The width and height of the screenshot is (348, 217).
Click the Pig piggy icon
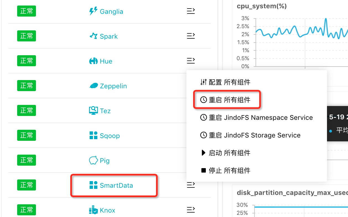tap(94, 160)
